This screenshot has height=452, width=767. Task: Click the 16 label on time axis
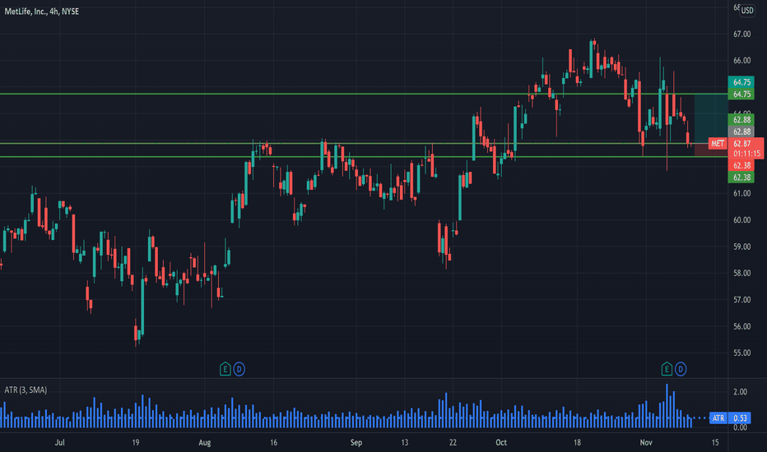[273, 442]
